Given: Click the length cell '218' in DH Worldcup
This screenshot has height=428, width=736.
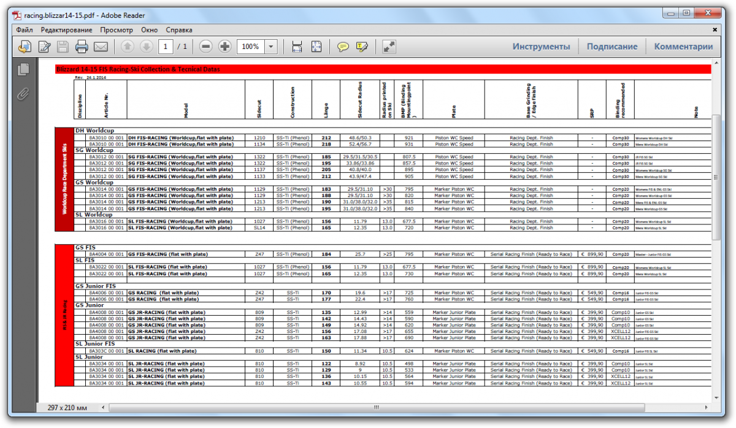Looking at the screenshot, I should (326, 144).
